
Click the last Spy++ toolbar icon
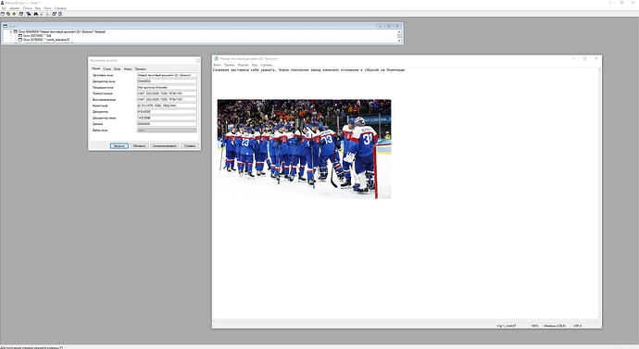point(60,14)
